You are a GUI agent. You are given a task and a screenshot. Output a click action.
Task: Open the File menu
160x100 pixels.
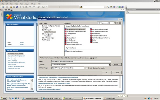3,4
